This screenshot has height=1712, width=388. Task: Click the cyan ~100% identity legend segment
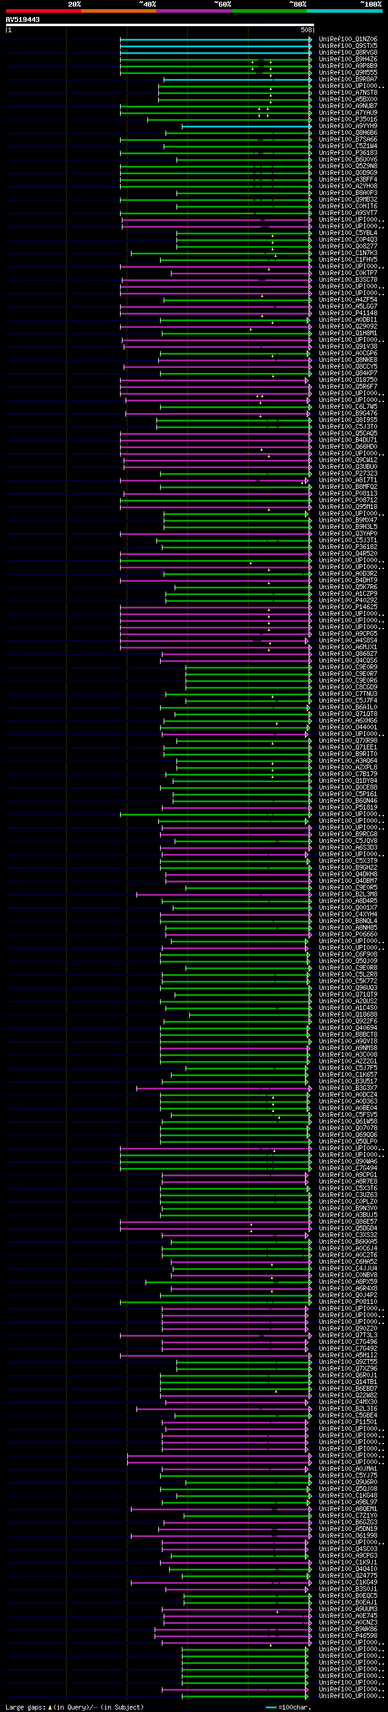pyautogui.click(x=344, y=11)
